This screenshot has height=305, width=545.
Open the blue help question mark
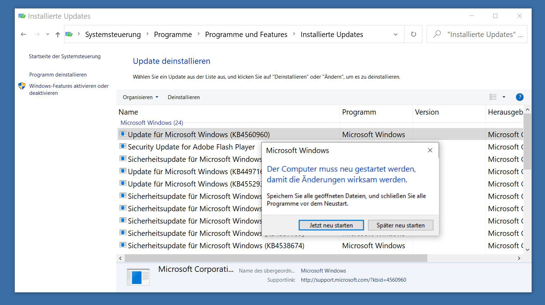tap(519, 97)
